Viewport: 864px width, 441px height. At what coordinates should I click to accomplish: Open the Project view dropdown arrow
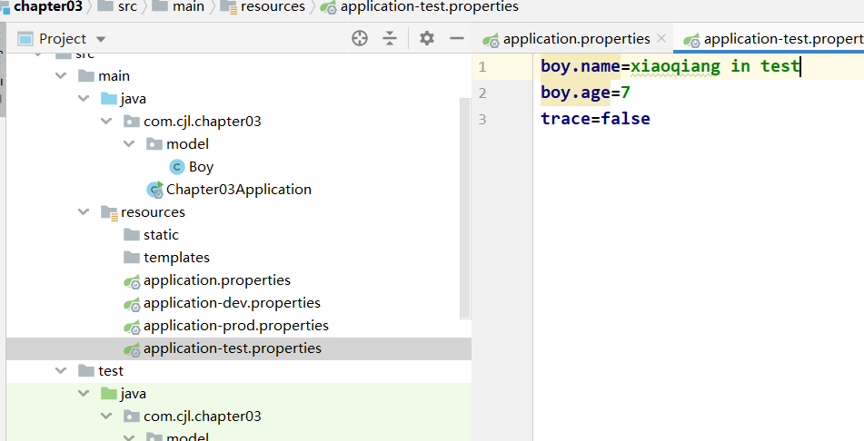(x=100, y=40)
